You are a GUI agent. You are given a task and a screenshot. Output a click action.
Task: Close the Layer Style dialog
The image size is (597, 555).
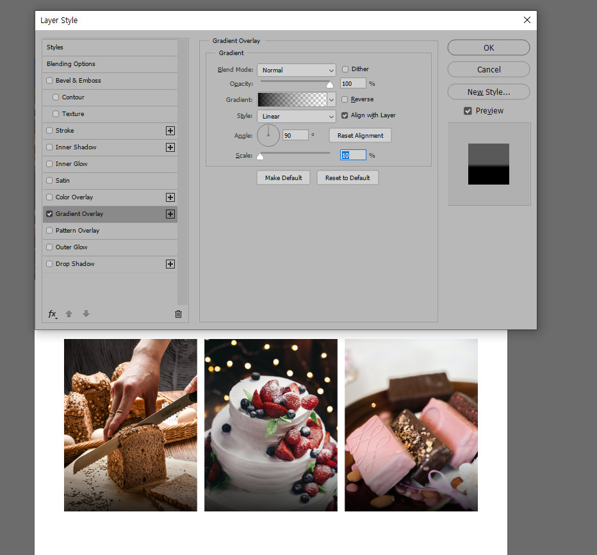tap(527, 20)
